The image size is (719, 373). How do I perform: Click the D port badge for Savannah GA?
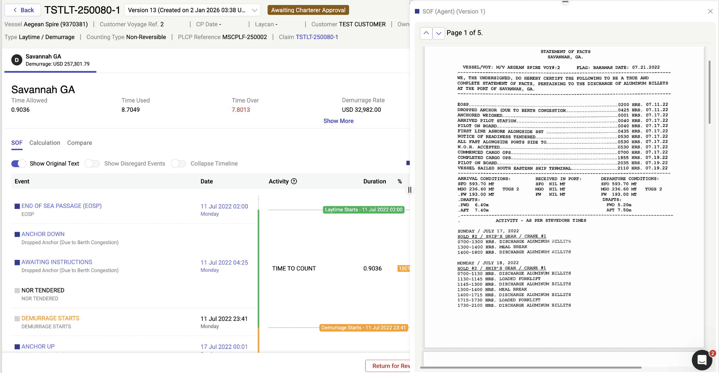[x=17, y=60]
